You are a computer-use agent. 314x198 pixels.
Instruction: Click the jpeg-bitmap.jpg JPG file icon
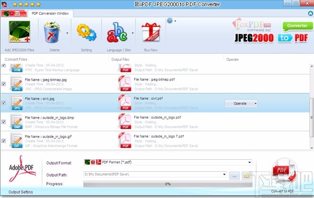tap(16, 83)
